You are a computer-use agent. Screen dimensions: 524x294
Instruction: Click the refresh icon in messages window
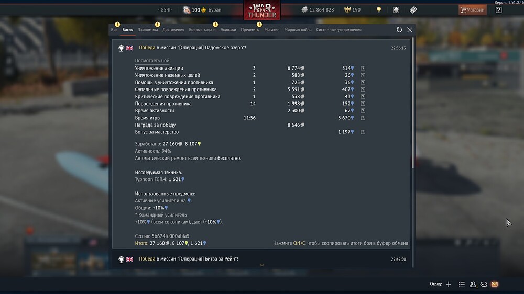pyautogui.click(x=399, y=30)
